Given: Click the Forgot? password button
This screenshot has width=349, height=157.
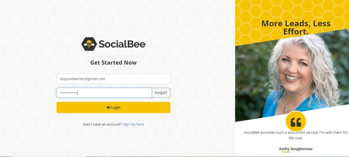Looking at the screenshot, I should (161, 93).
